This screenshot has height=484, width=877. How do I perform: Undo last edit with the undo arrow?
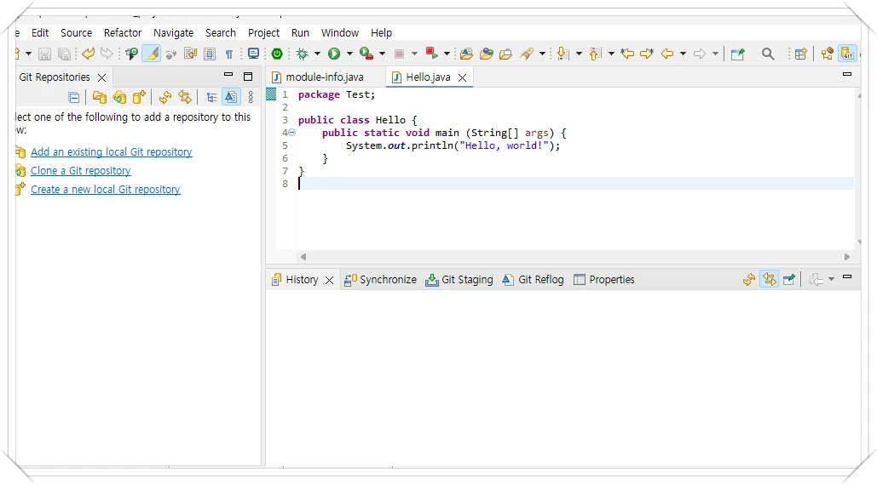(89, 54)
